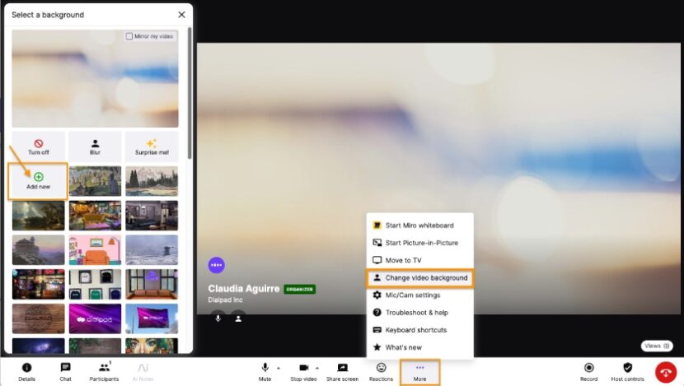Click Add new background button
The width and height of the screenshot is (684, 386).
[38, 180]
